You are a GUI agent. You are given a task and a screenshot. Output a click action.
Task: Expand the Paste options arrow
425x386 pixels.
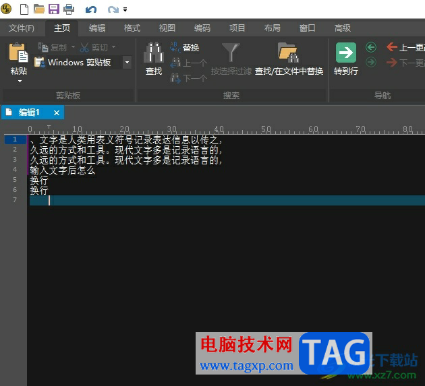[20, 82]
